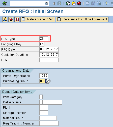Click the Find binoculars icon
The image size is (113, 127).
[93, 4]
